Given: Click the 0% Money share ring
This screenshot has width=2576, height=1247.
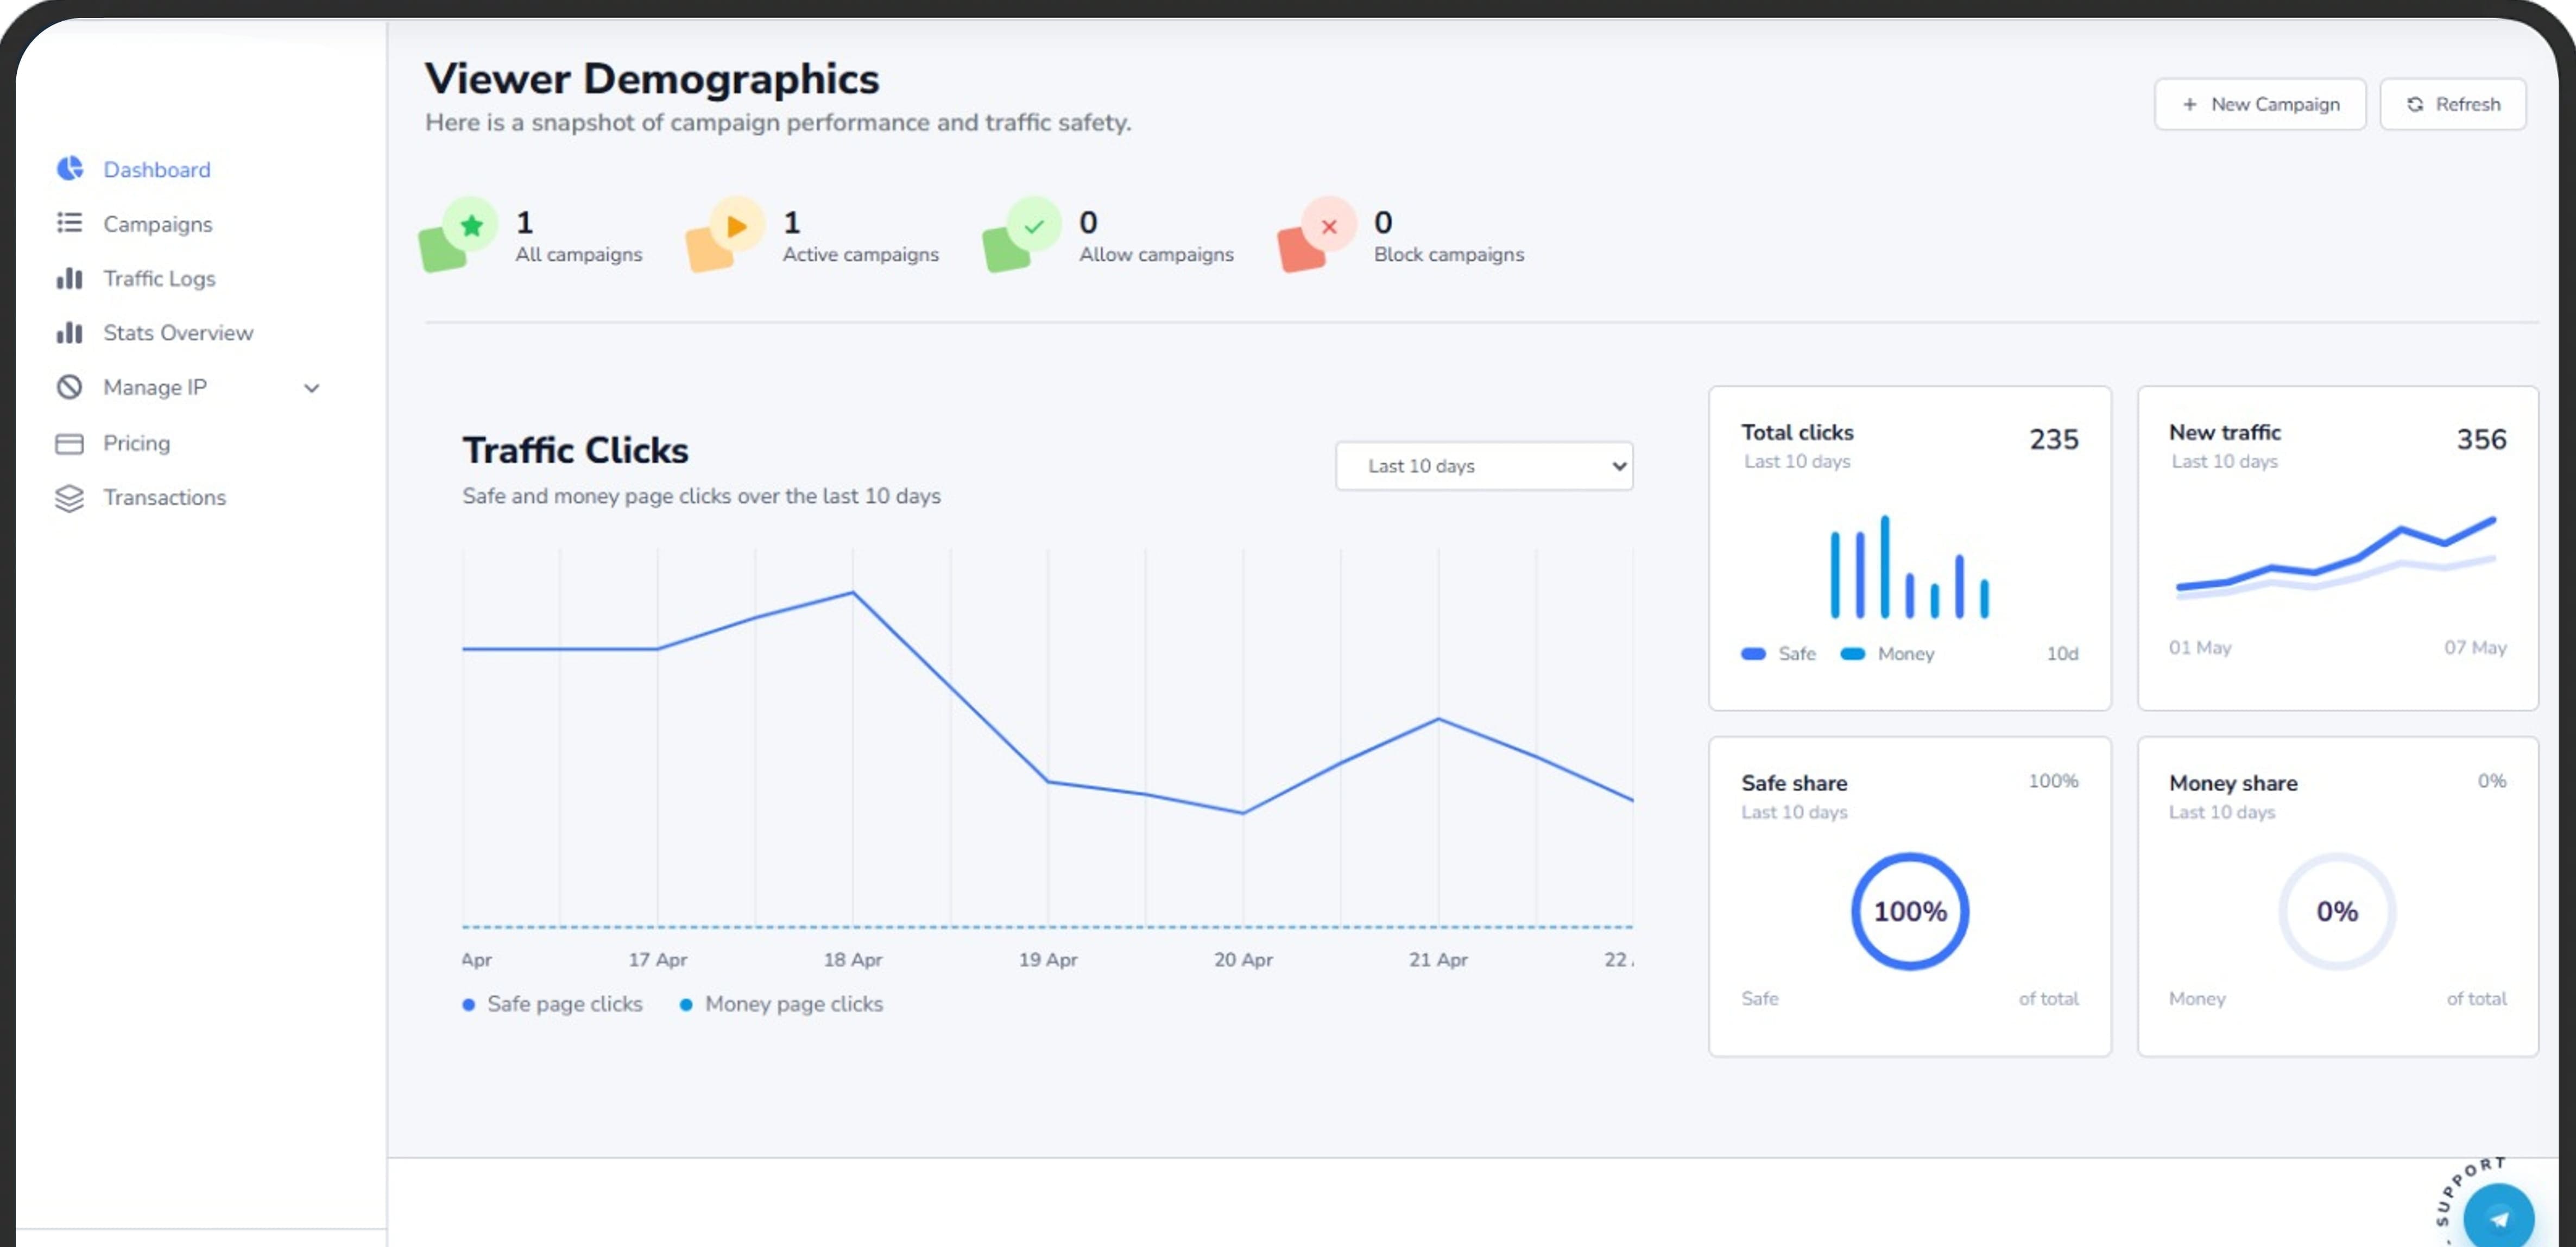Looking at the screenshot, I should click(2337, 911).
